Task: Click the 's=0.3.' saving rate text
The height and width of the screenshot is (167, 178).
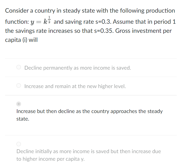Action: pos(103,22)
